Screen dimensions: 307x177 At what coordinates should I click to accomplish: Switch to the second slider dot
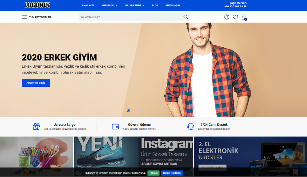tap(134, 111)
